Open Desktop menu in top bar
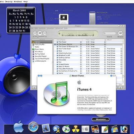 click(x=9, y=2)
